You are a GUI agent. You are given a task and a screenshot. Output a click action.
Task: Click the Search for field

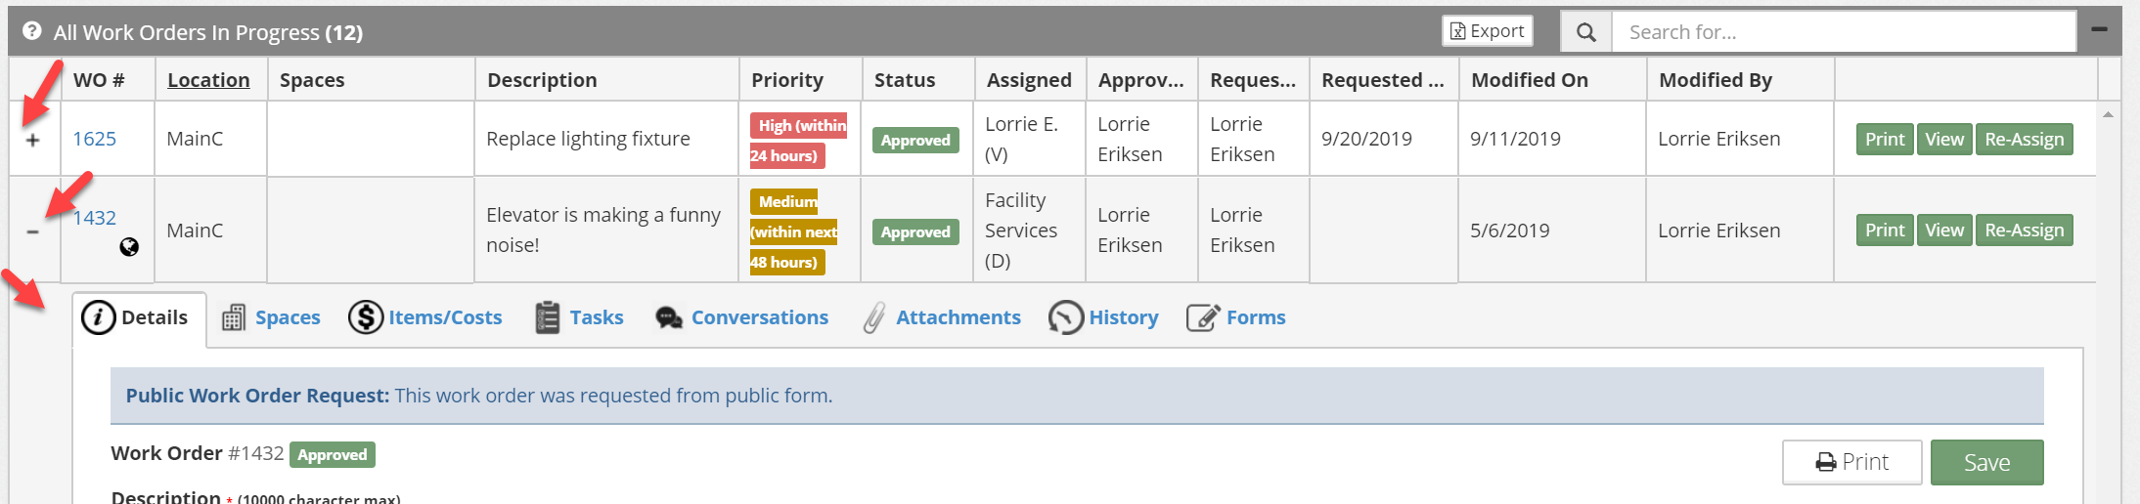click(1844, 32)
